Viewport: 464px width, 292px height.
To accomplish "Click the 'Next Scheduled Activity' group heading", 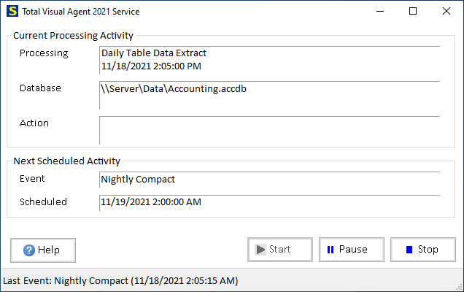I will [66, 161].
